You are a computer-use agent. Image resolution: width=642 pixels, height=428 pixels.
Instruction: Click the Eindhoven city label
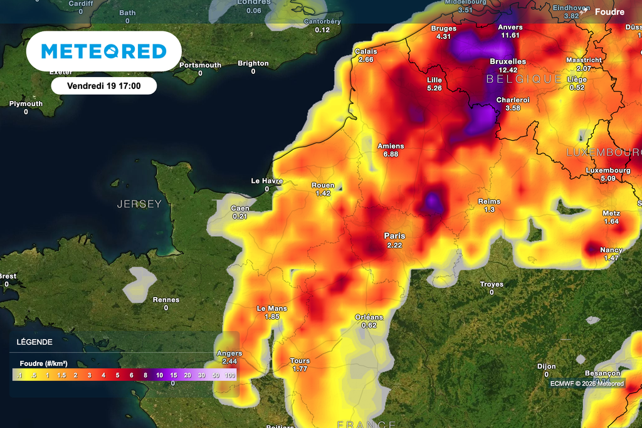(572, 8)
